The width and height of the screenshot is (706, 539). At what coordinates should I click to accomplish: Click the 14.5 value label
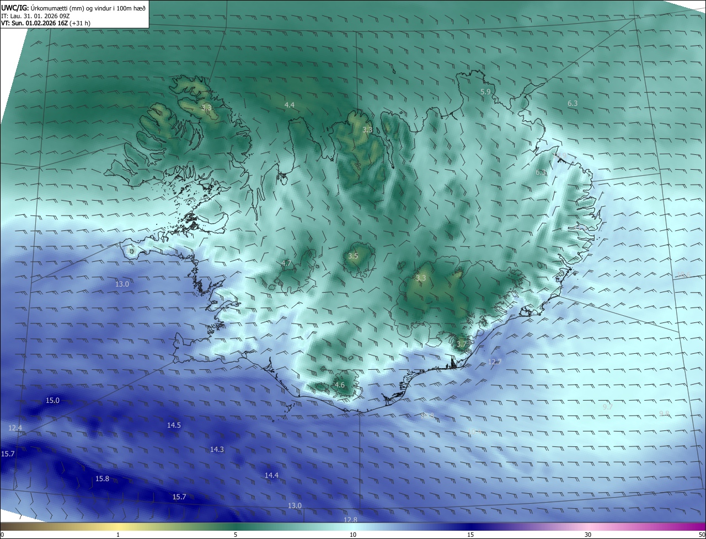pyautogui.click(x=174, y=425)
